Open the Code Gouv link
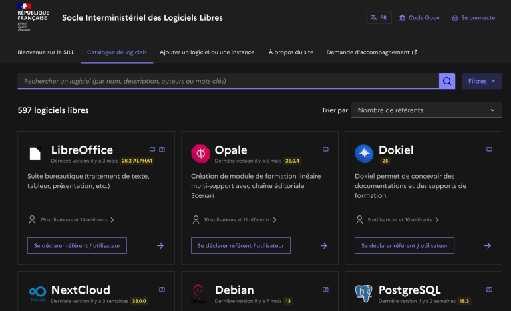Screen dimensions: 511x311 coord(421,18)
